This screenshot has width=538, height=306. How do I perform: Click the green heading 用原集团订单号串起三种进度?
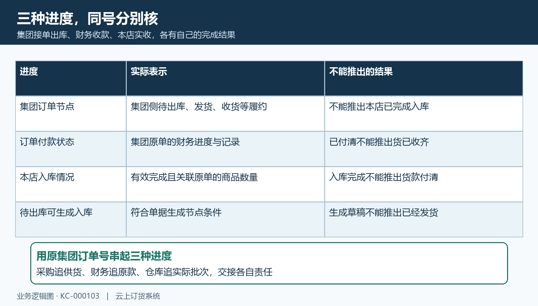[104, 256]
